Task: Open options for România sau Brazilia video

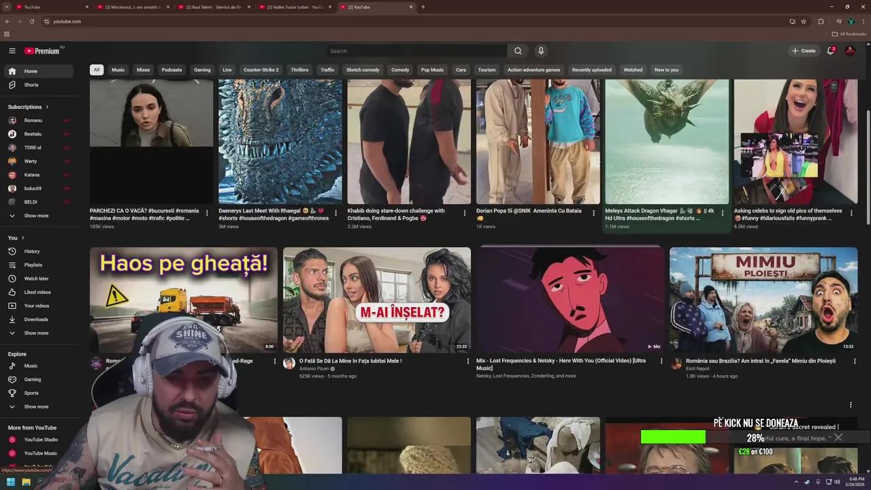Action: point(855,361)
